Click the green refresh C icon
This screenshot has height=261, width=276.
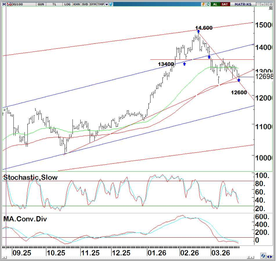click(208, 4)
